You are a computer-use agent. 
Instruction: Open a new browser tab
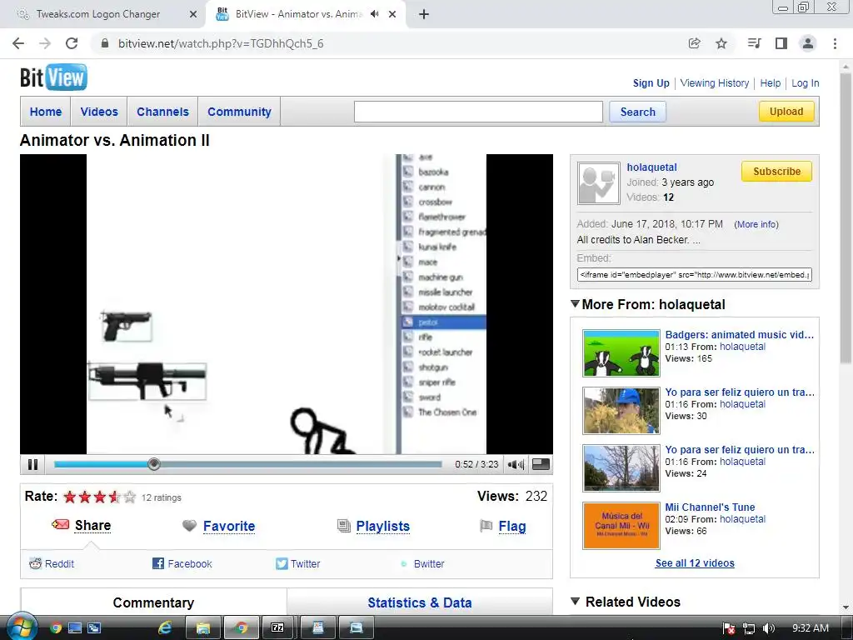pos(424,14)
